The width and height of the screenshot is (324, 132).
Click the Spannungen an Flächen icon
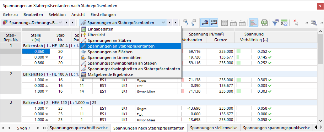(83, 52)
